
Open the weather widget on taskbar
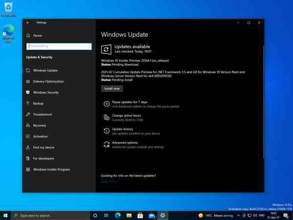click(x=215, y=216)
